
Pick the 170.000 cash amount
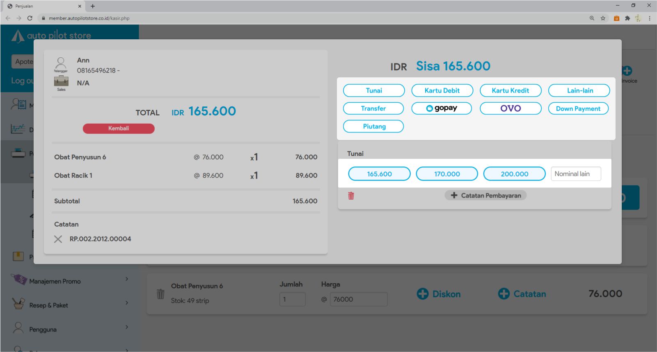[447, 174]
